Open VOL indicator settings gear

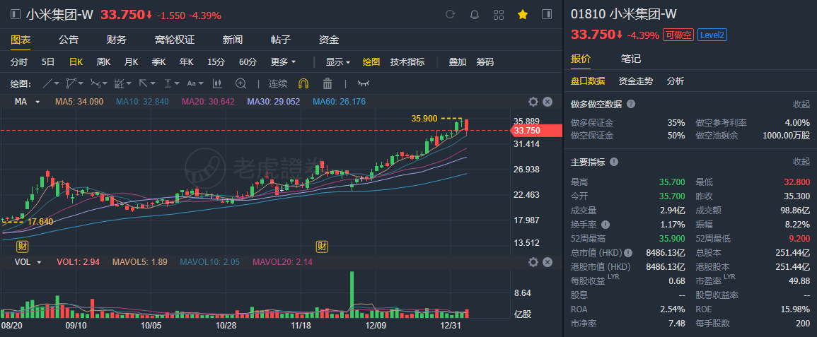pyautogui.click(x=533, y=261)
